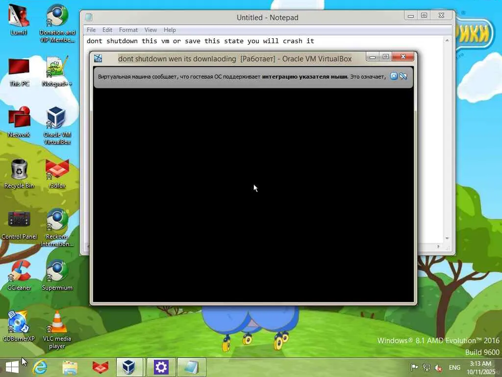The width and height of the screenshot is (502, 377).
Task: Open the Notepad Help menu
Action: pos(170,30)
